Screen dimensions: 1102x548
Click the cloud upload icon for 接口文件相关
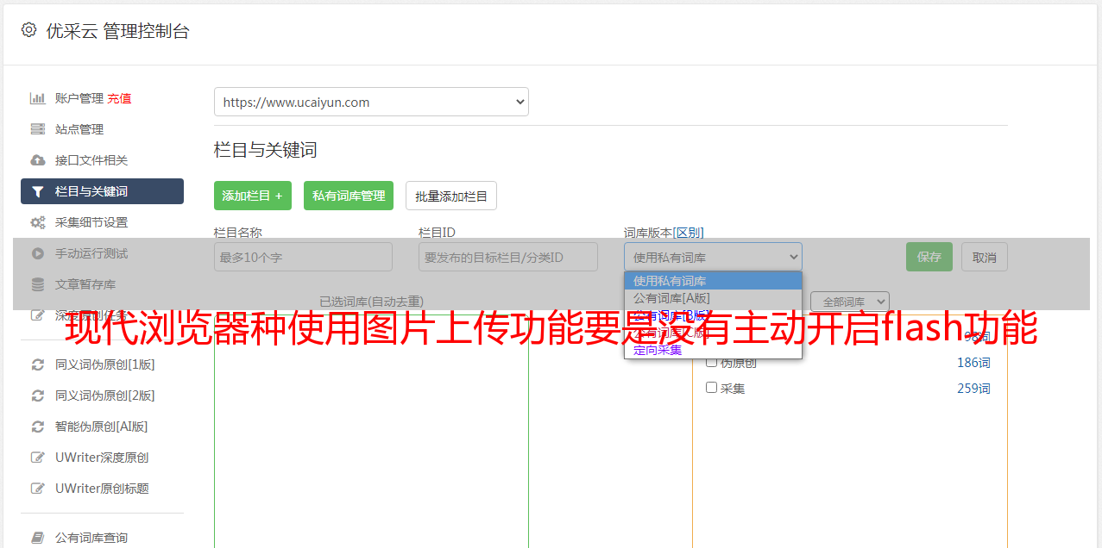coord(38,160)
